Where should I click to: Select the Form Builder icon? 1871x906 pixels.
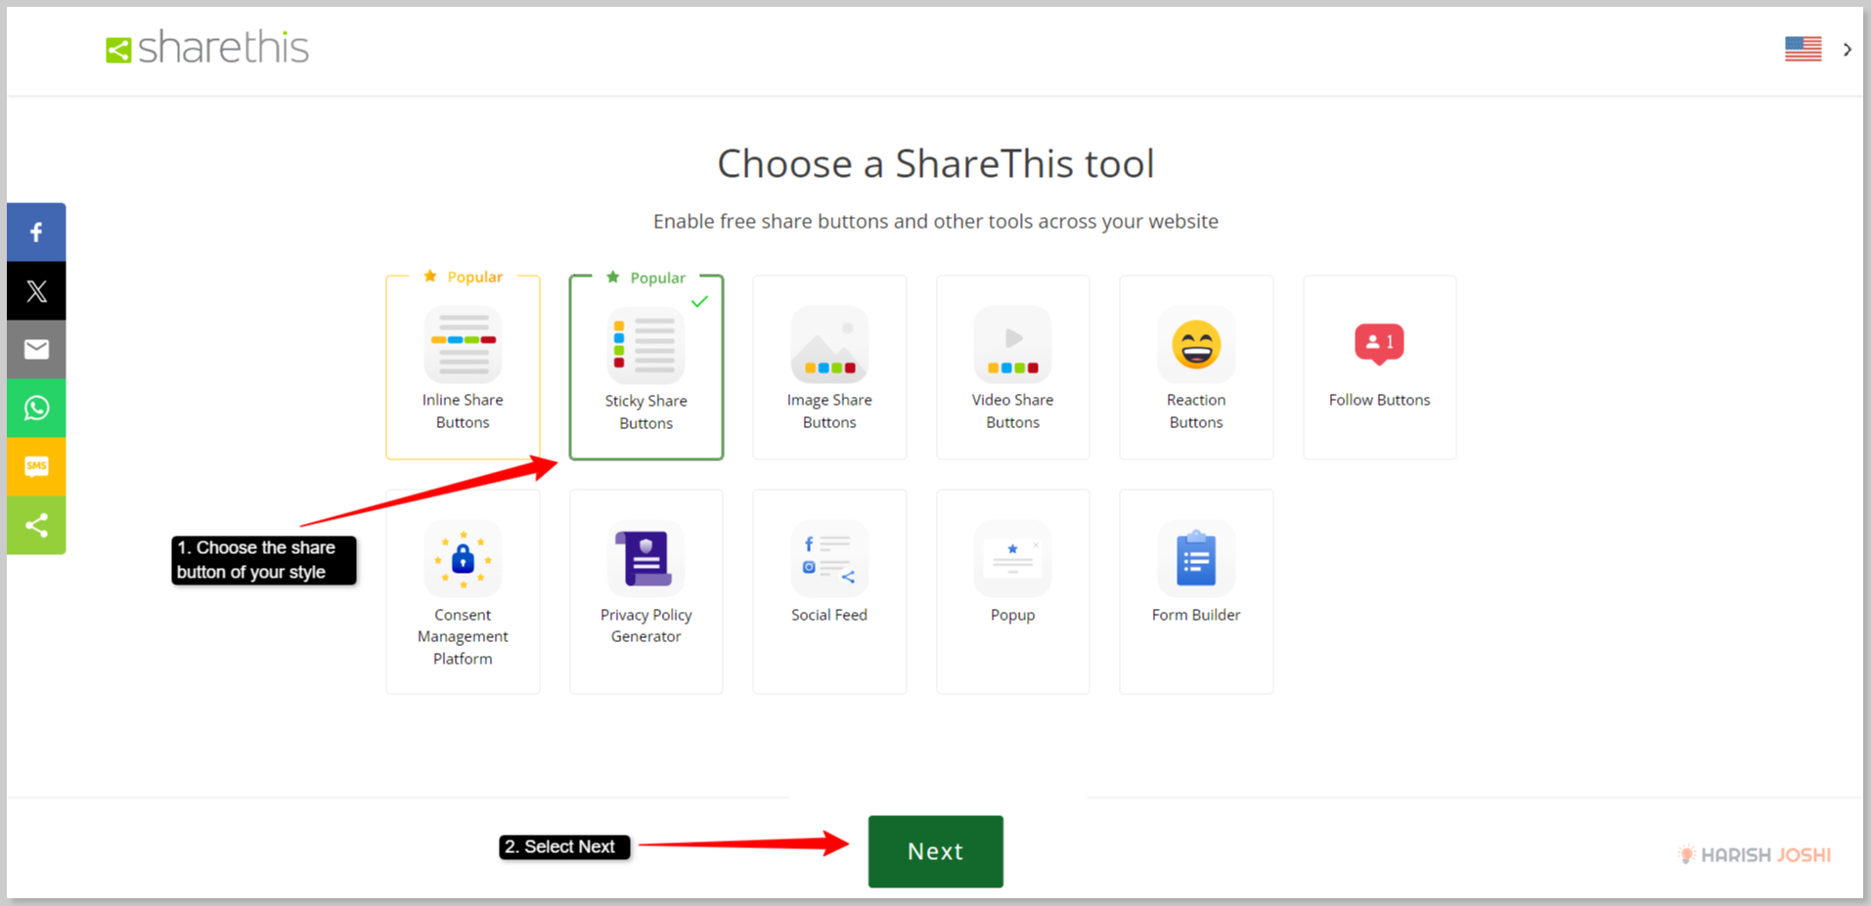coord(1196,559)
